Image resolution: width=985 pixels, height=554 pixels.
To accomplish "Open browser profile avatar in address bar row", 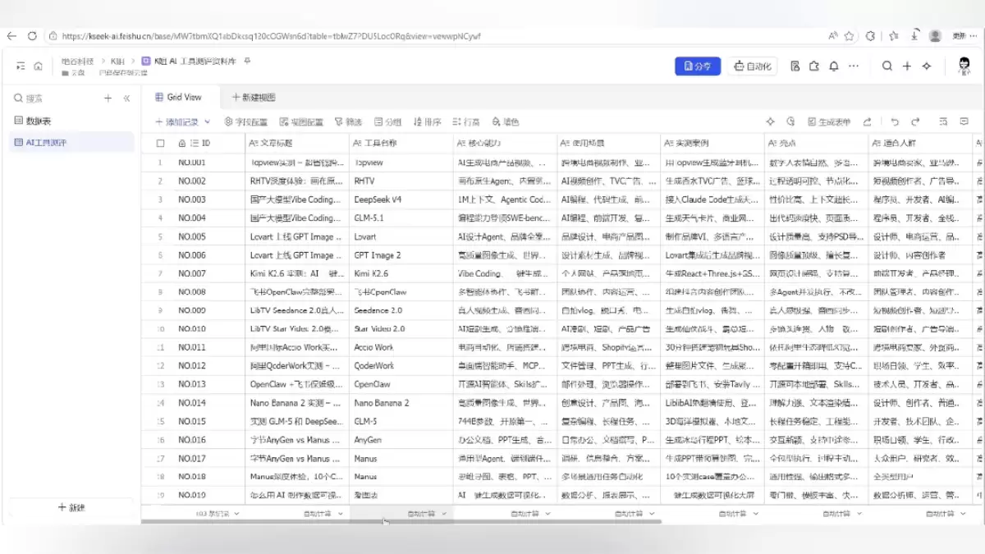I will click(x=935, y=36).
